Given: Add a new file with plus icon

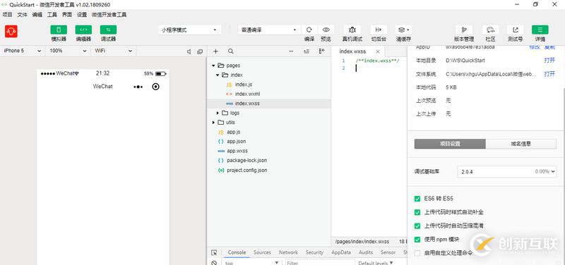Looking at the screenshot, I should [216, 51].
